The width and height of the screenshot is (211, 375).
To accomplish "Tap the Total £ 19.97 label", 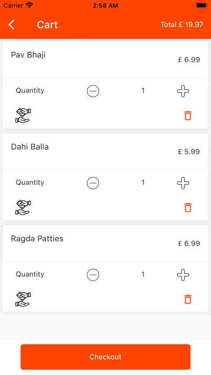I will tap(181, 25).
